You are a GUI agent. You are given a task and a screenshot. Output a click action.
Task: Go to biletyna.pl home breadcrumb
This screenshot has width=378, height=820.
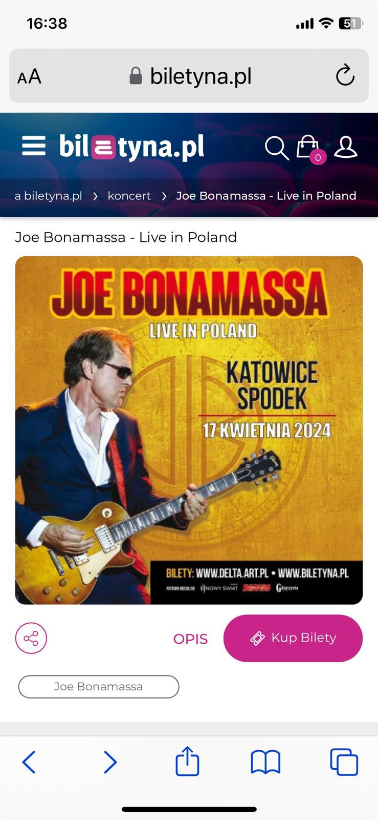48,196
